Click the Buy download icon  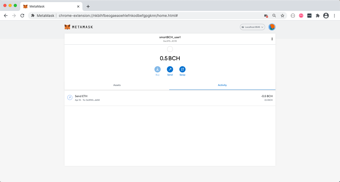click(158, 69)
